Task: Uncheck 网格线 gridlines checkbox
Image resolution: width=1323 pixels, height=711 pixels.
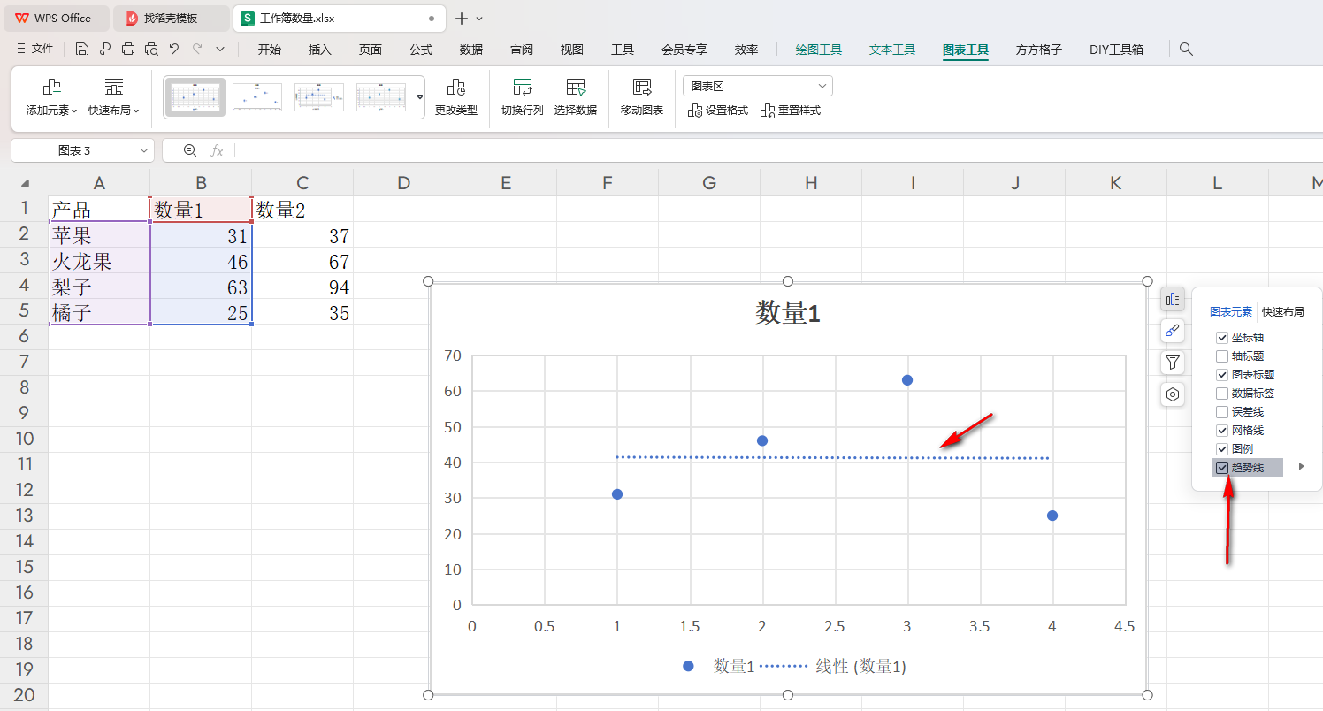Action: pos(1222,431)
